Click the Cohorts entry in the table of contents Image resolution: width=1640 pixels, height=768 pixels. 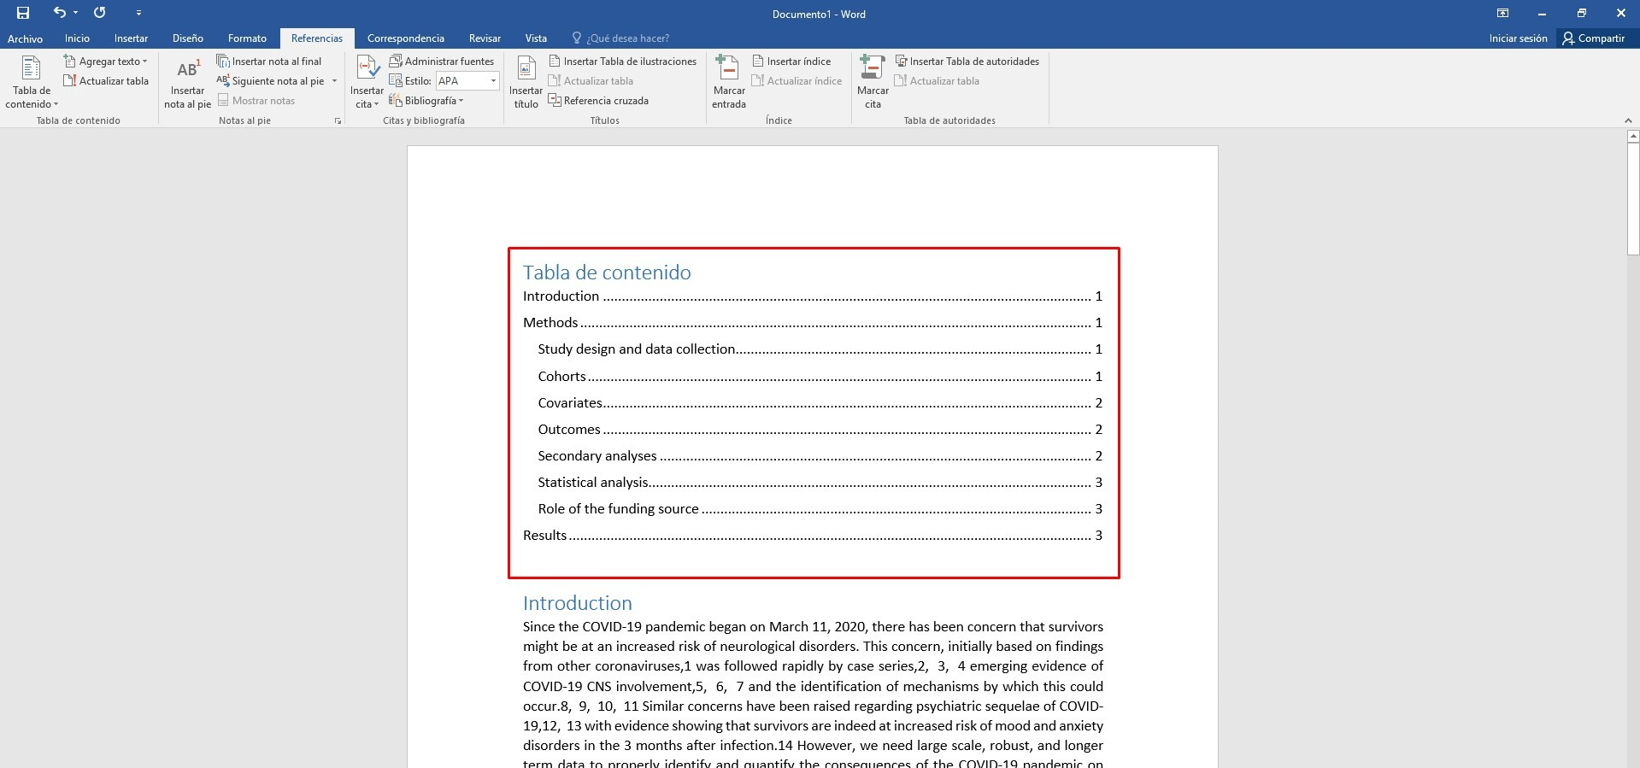tap(820, 377)
